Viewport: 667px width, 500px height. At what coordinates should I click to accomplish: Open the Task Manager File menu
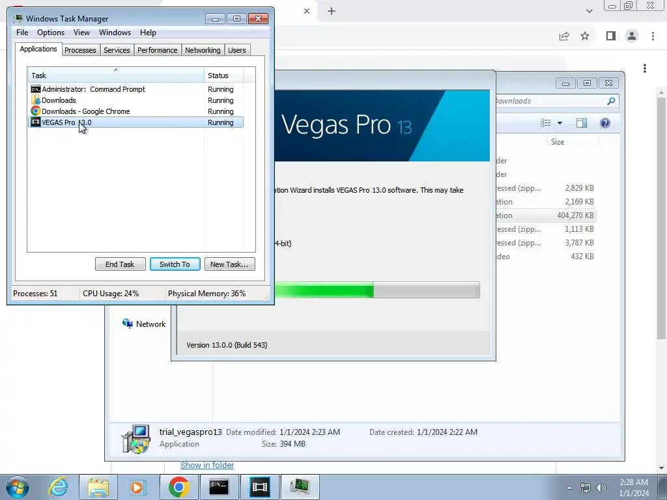tap(22, 33)
